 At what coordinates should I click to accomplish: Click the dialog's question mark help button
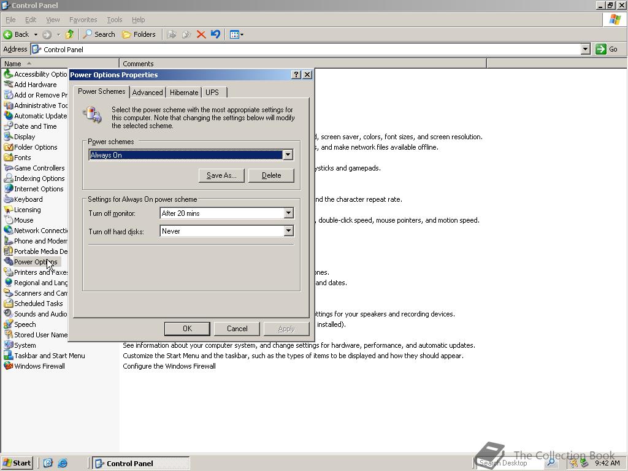point(296,74)
